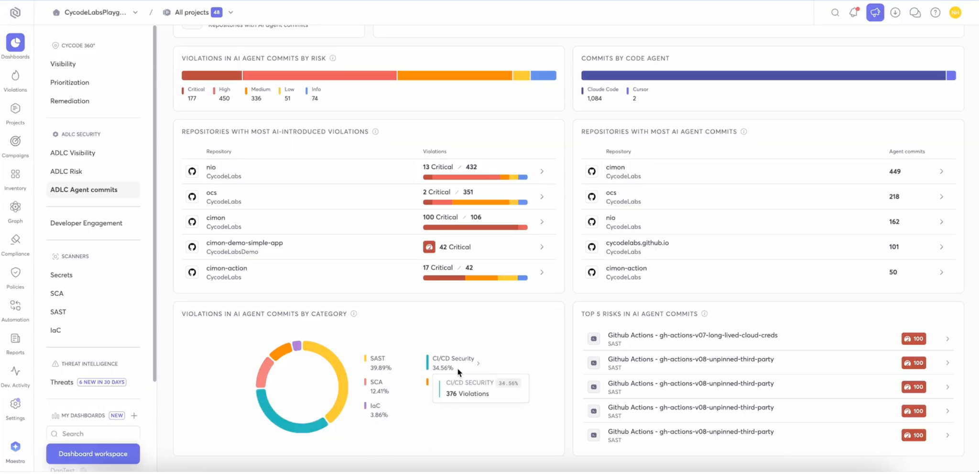Expand the cimon-demo-simple-app row chevron

[542, 247]
